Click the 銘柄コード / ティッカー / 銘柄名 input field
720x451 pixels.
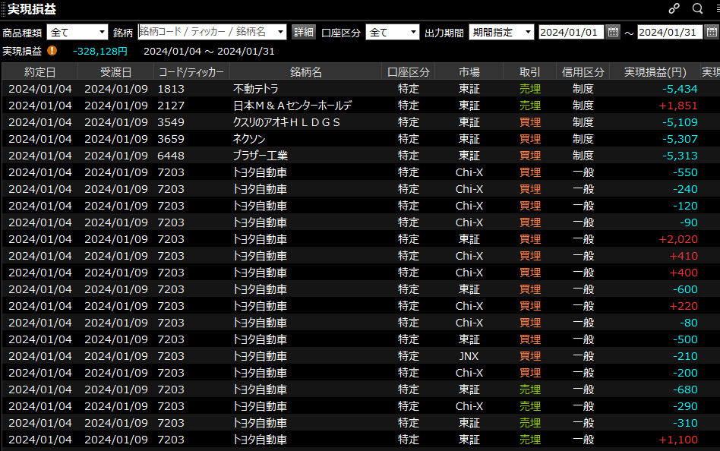pos(207,32)
